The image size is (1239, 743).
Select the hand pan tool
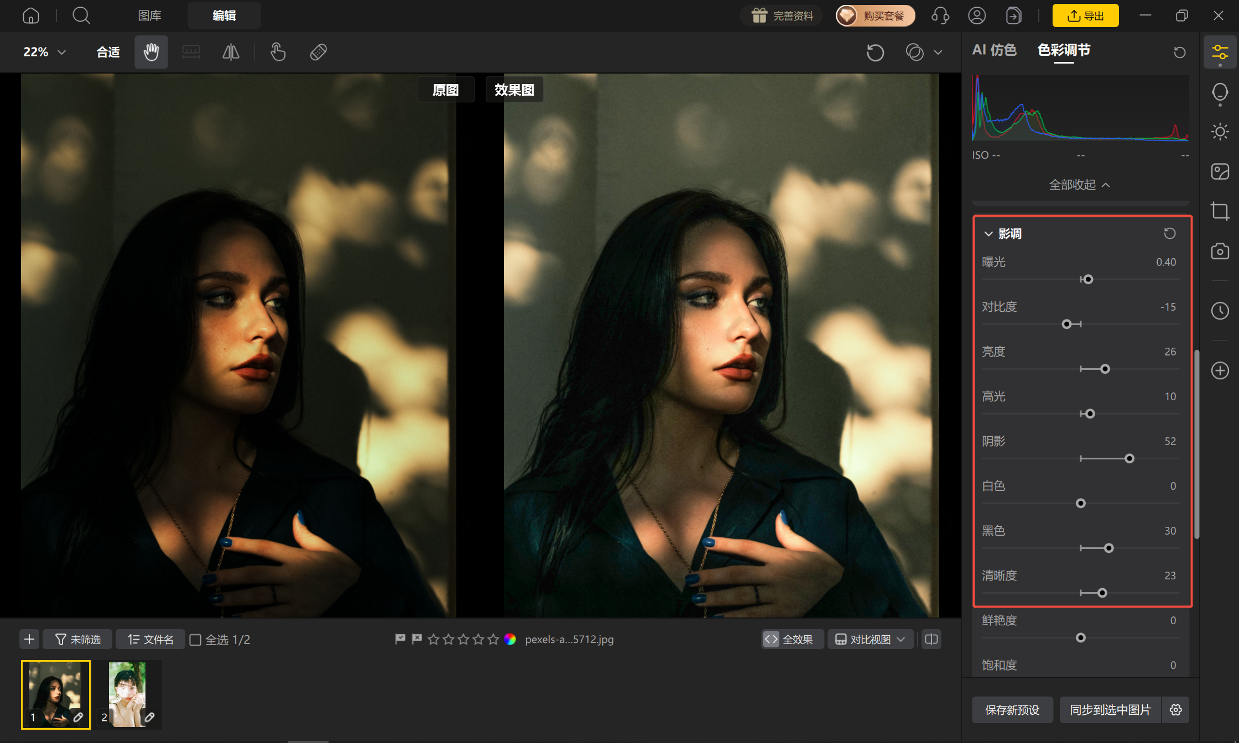coord(151,52)
